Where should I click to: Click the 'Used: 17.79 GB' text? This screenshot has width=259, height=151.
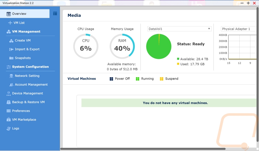click(x=192, y=64)
